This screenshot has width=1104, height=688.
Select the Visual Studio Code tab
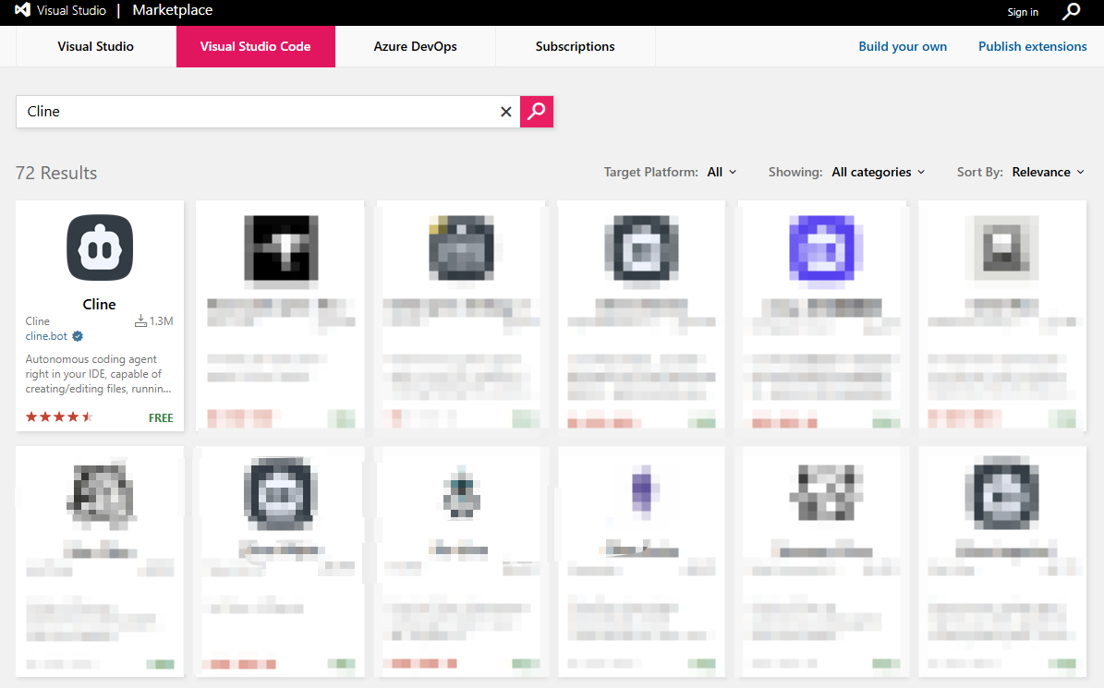[x=256, y=46]
